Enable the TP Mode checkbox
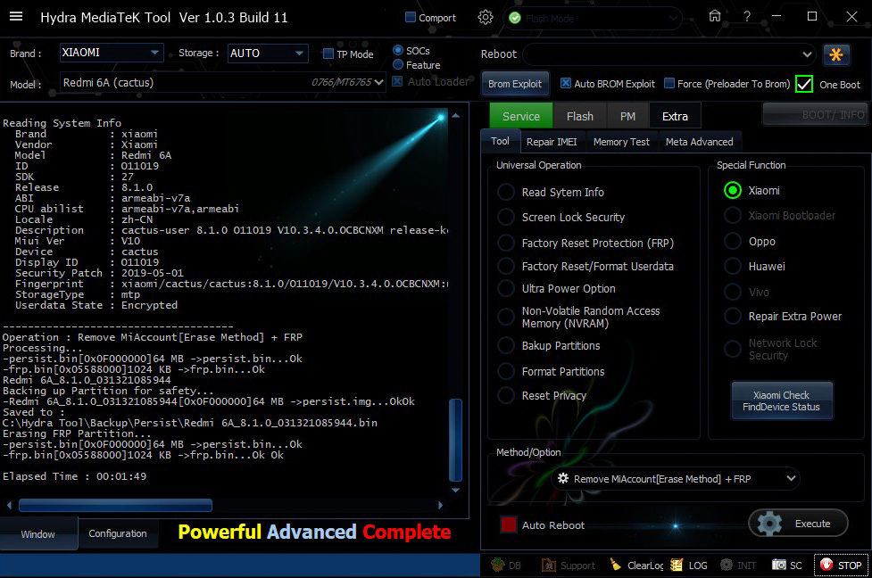Image resolution: width=872 pixels, height=578 pixels. coord(328,54)
